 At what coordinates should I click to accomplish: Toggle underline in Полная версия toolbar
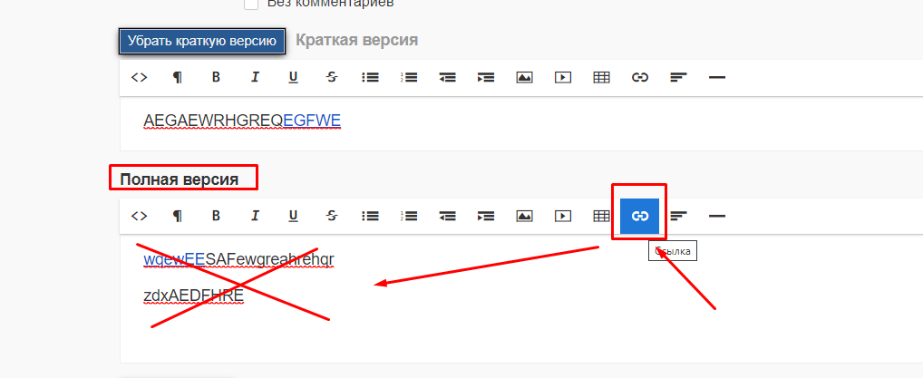coord(293,216)
